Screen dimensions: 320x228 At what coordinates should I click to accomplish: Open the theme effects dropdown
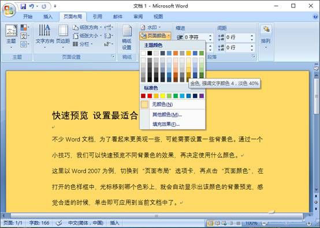pos(25,44)
